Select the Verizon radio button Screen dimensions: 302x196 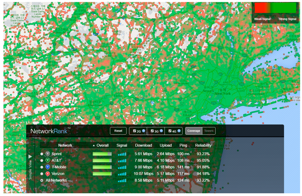pyautogui.click(x=42, y=174)
